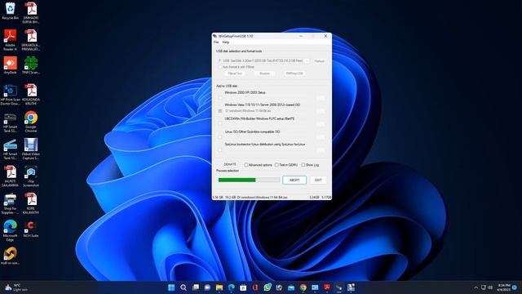Open File Explorer from taskbar
The height and width of the screenshot is (294, 522).
coord(219,287)
